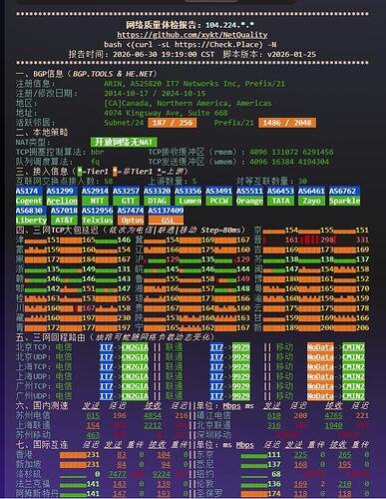
Task: Click the Telxius provider badge
Action: [97, 221]
